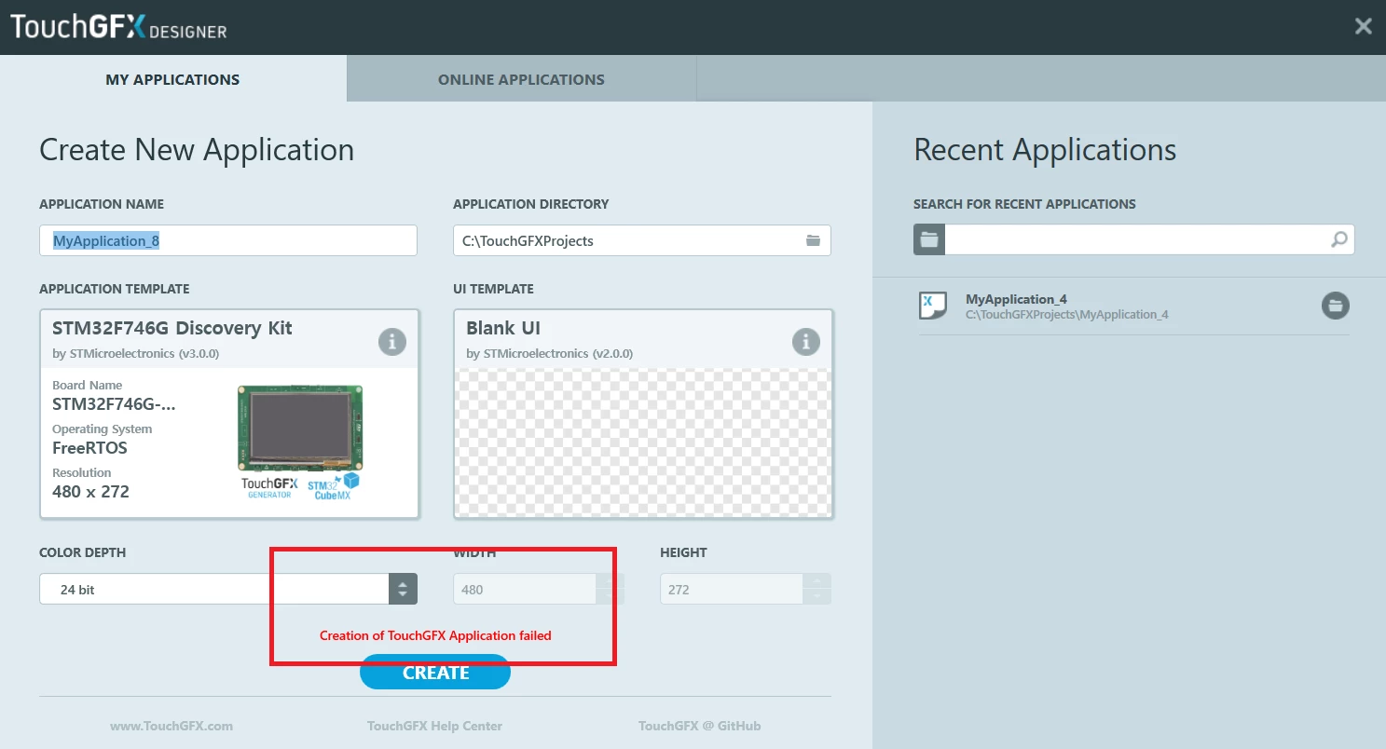Close the TouchGFX Designer window
The image size is (1386, 749).
(x=1363, y=26)
